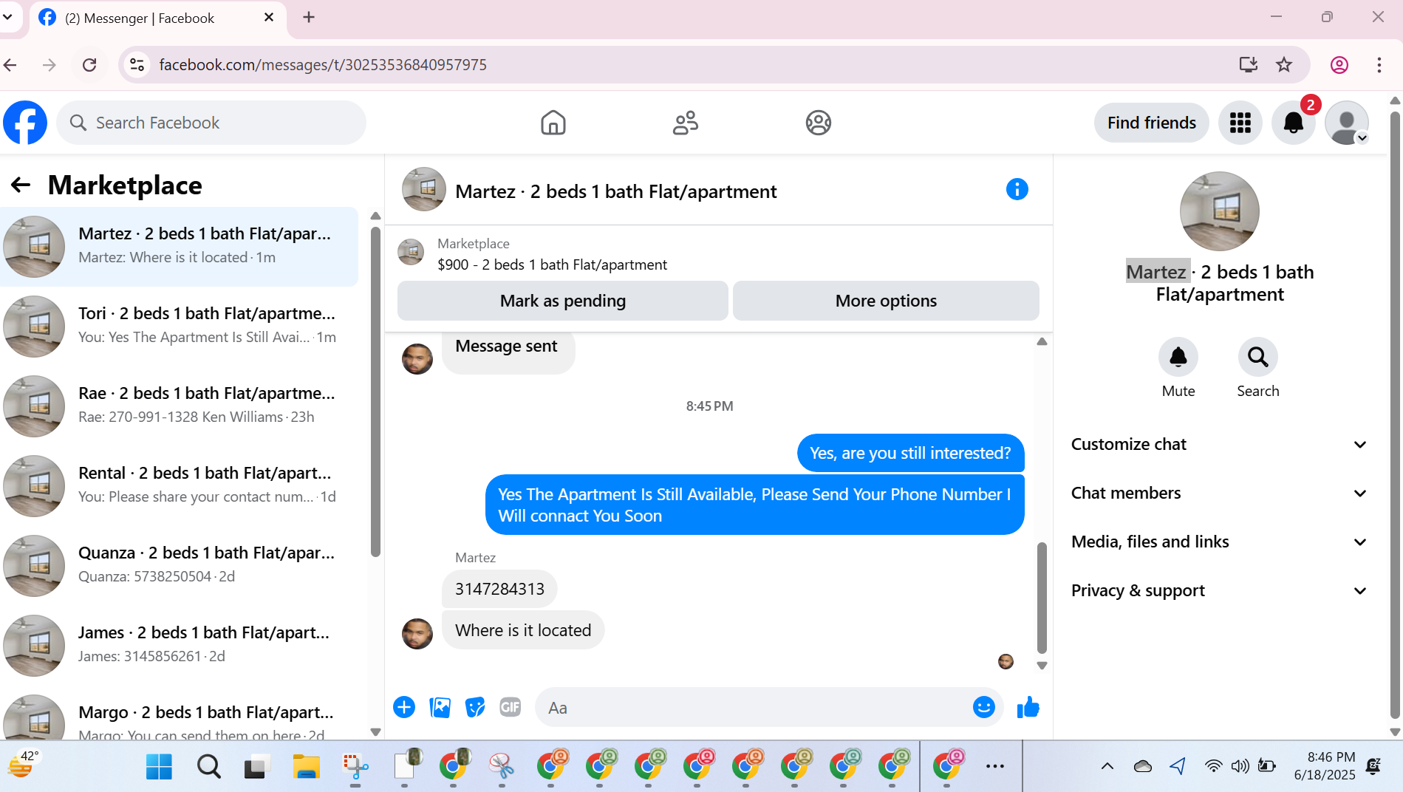This screenshot has height=792, width=1403.
Task: Open the Facebook menu grid icon
Action: [1240, 123]
